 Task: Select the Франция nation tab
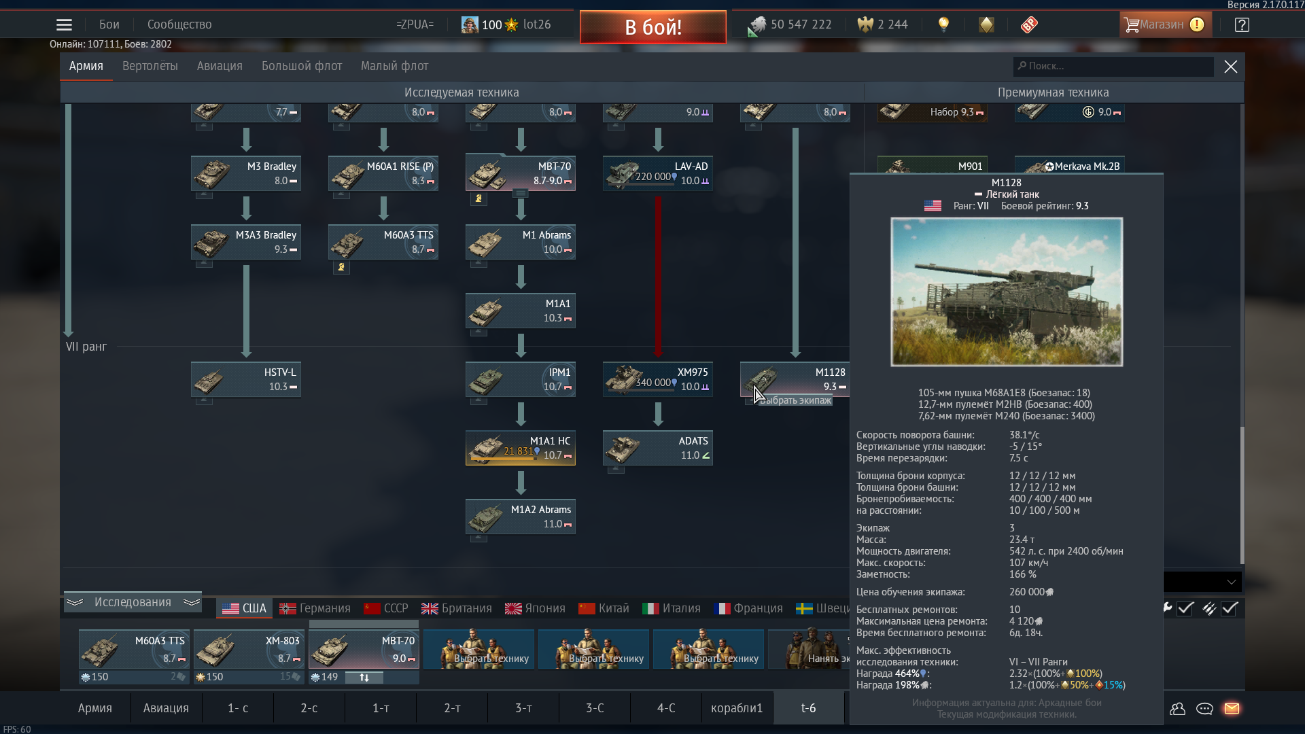[x=748, y=608]
